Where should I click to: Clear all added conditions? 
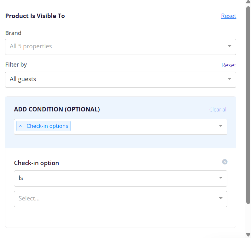[218, 110]
